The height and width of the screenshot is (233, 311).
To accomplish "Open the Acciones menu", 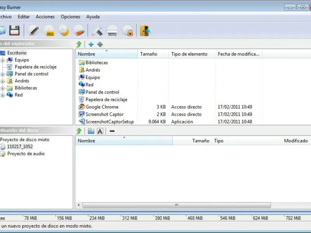I will coord(45,17).
